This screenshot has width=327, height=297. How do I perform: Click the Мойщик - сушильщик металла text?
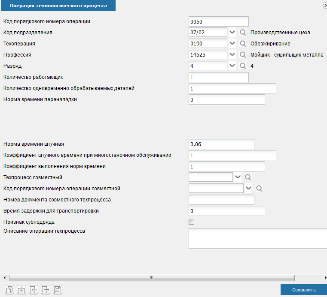click(x=287, y=55)
